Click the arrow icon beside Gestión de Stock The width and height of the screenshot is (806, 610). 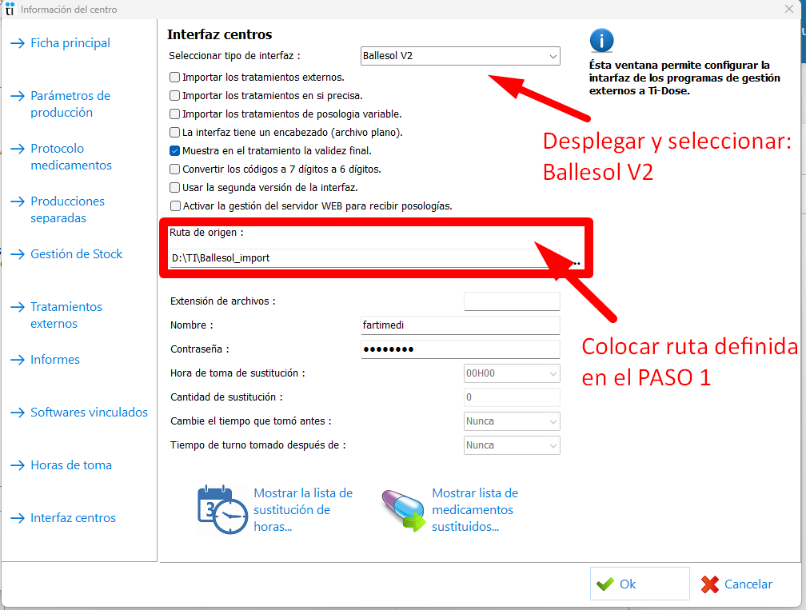coord(17,254)
